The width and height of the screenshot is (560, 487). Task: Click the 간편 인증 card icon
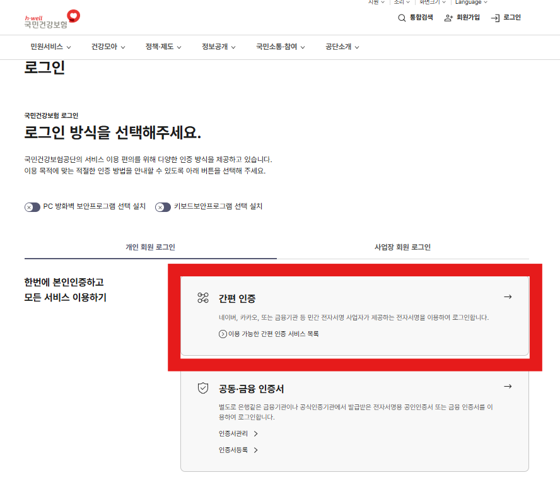(x=203, y=298)
